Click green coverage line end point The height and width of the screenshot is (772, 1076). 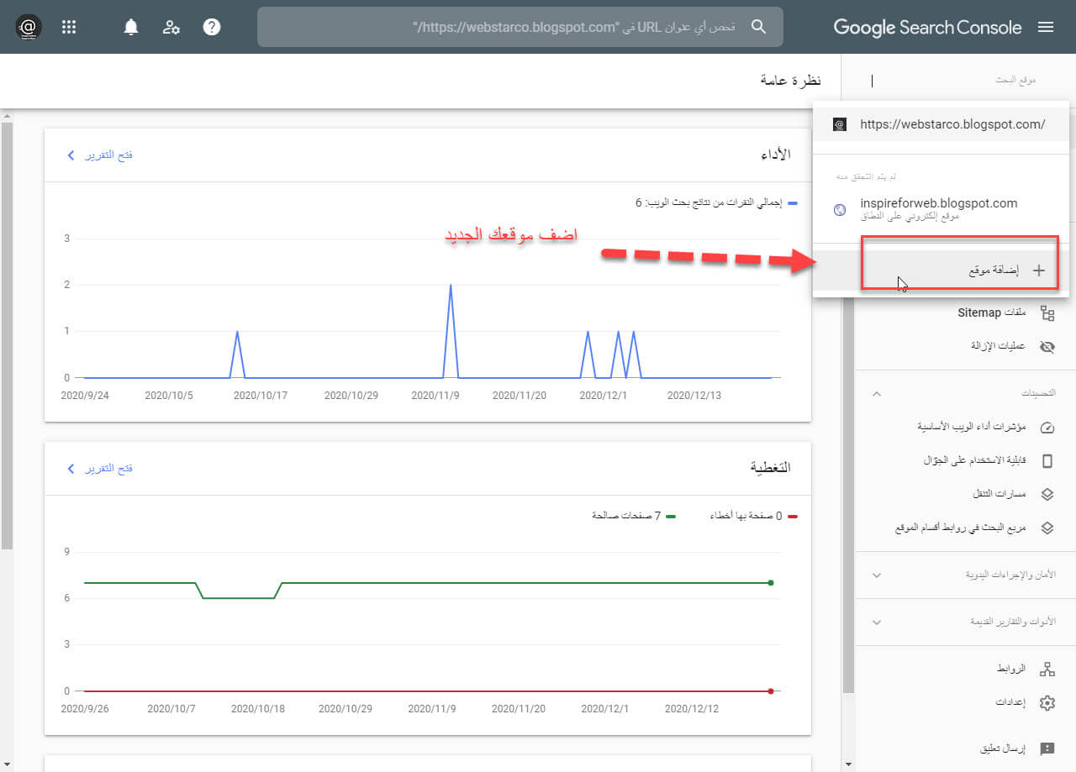tap(771, 582)
